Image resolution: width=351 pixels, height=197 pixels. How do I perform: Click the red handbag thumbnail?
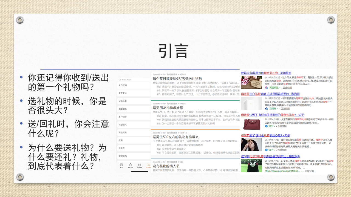coord(251,124)
